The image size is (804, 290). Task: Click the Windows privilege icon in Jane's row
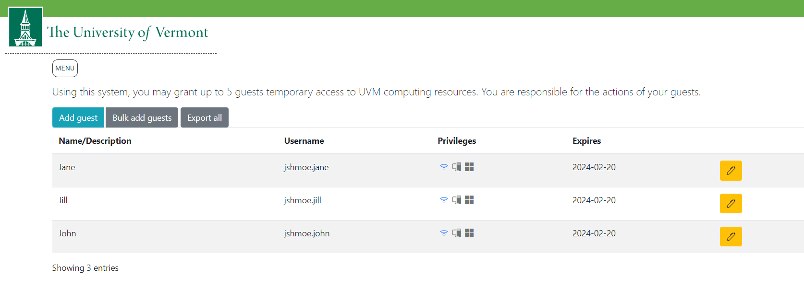(469, 167)
